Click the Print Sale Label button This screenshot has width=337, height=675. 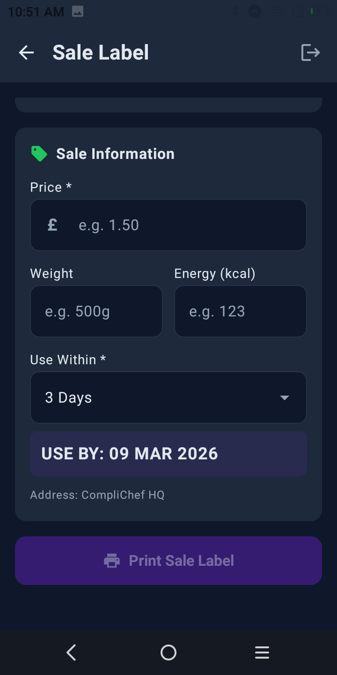click(x=168, y=561)
